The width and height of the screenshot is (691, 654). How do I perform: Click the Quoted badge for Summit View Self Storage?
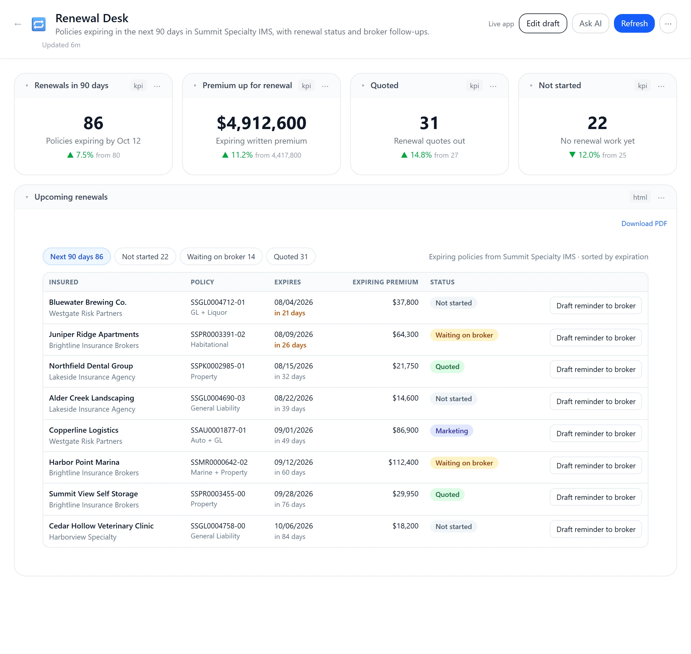point(447,494)
